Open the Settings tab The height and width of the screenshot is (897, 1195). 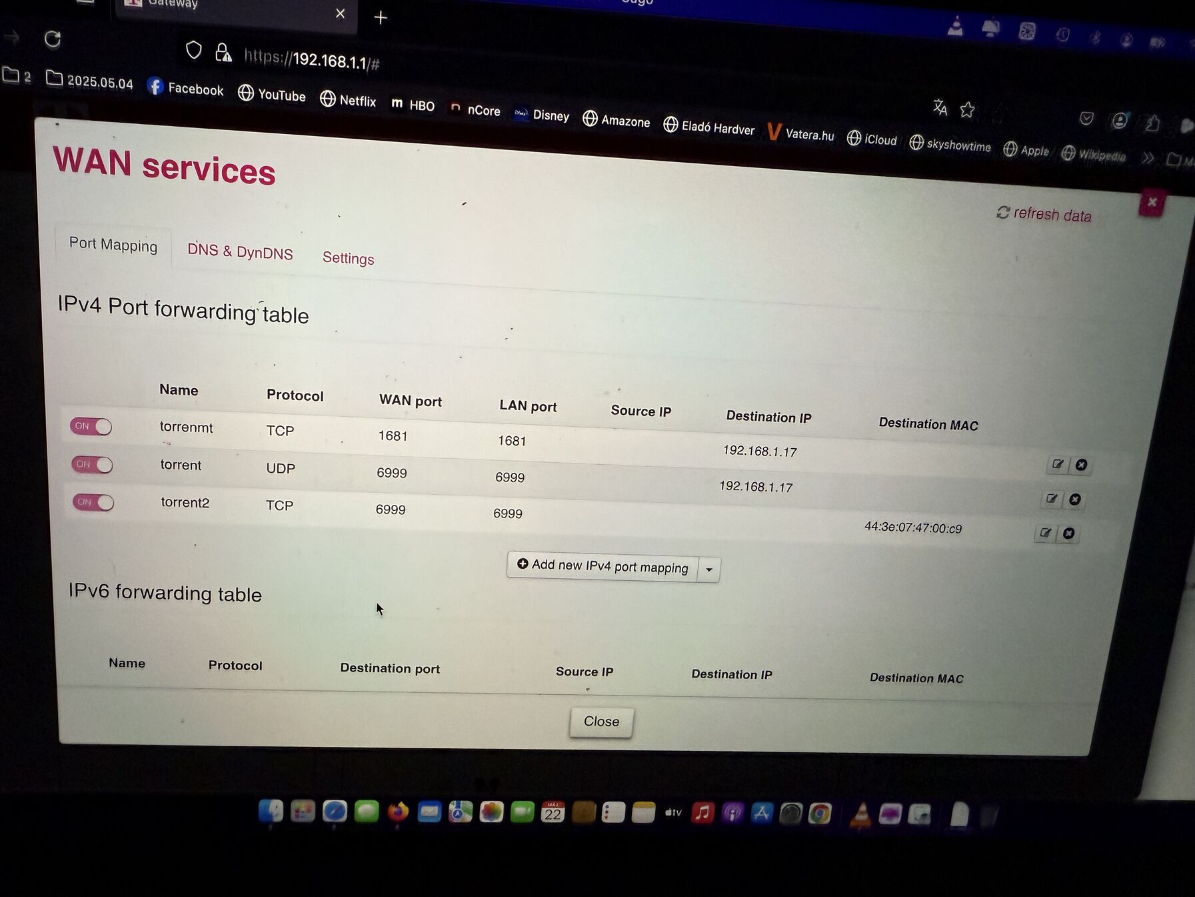point(348,258)
